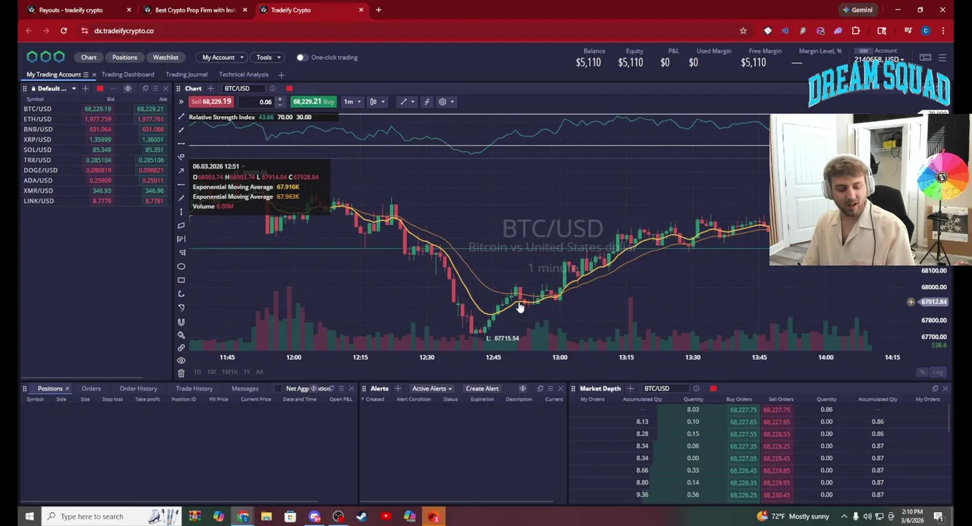Viewport: 972px width, 526px height.
Task: Open Chrome from the Windows taskbar
Action: 243,517
